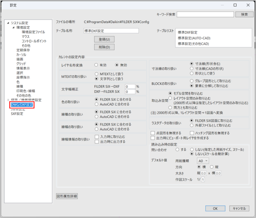256x218 pixels.
Task: Select 標準設定(AUTO-CAD) in the table list
Action: 193,38
